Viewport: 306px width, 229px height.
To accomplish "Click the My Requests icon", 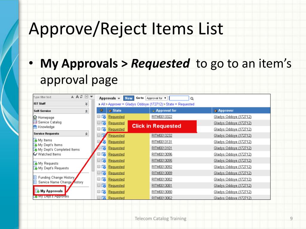I will click(35, 163).
